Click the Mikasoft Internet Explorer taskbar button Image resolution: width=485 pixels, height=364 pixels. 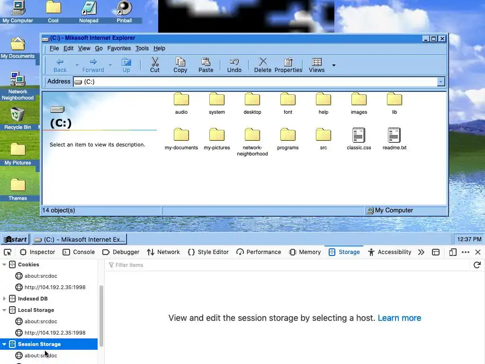pos(80,239)
